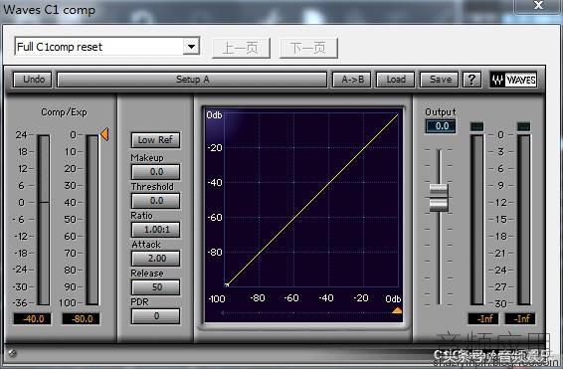Viewport: 563px width, 369px height.
Task: Open help with the question mark button
Action: [471, 80]
